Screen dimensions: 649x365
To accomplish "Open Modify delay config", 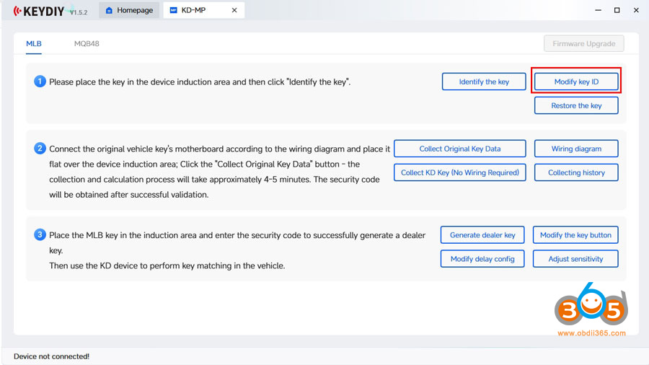I will coord(482,259).
